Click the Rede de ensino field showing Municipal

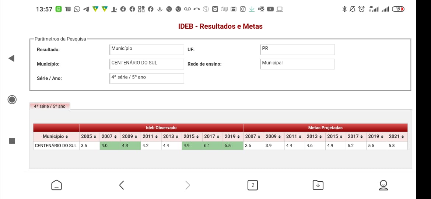[297, 64]
